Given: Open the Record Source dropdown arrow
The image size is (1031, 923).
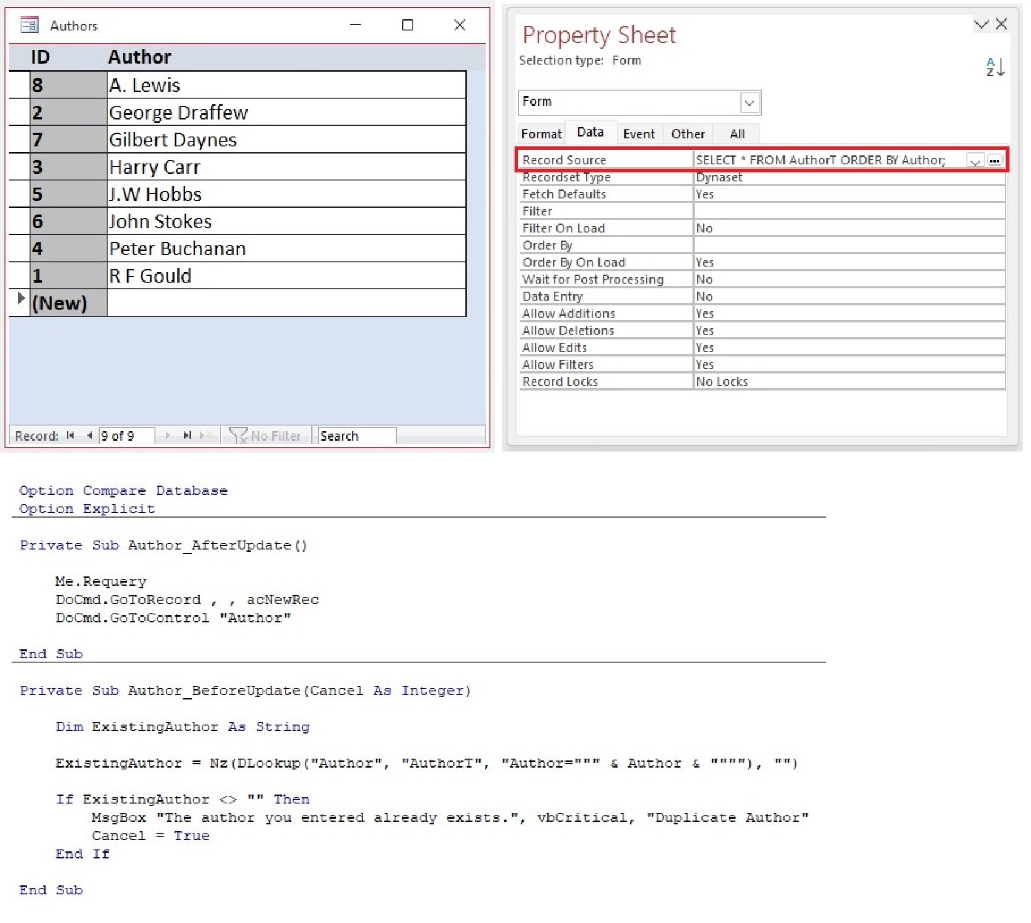Looking at the screenshot, I should [x=975, y=160].
